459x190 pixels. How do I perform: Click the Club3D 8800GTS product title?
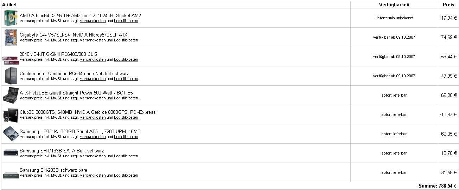[88, 112]
